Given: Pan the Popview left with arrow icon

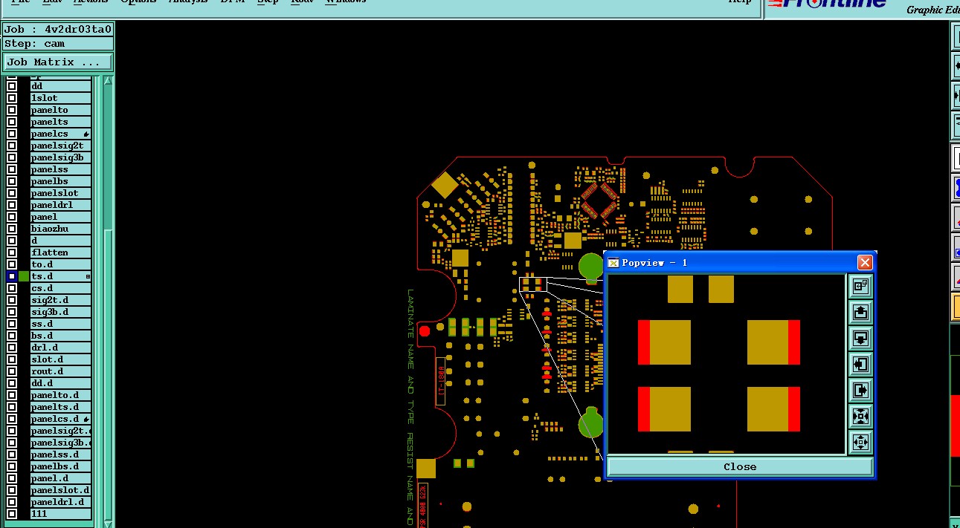Looking at the screenshot, I should coord(860,364).
